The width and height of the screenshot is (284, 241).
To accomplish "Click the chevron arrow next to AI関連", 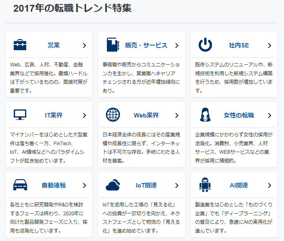I will (270, 185).
